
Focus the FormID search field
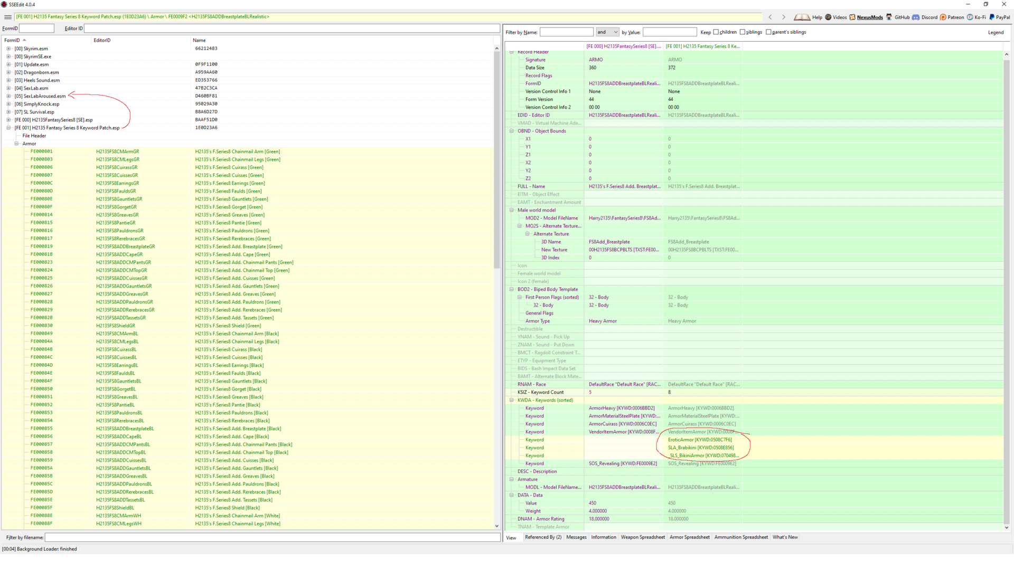pos(36,28)
